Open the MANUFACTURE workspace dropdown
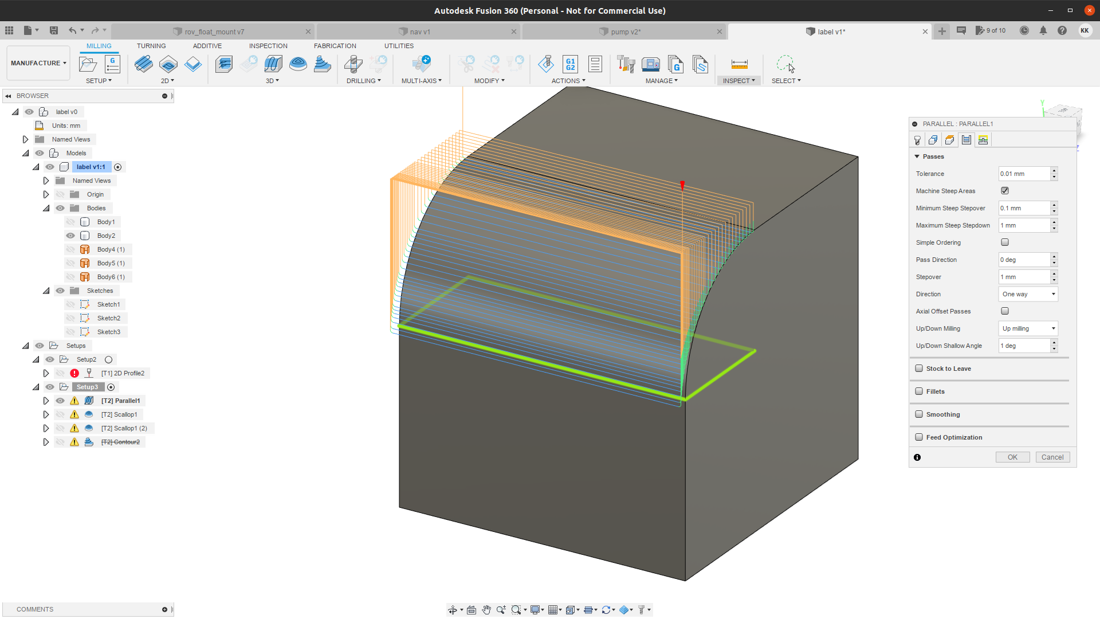Screen dimensions: 1100x619 (x=38, y=63)
